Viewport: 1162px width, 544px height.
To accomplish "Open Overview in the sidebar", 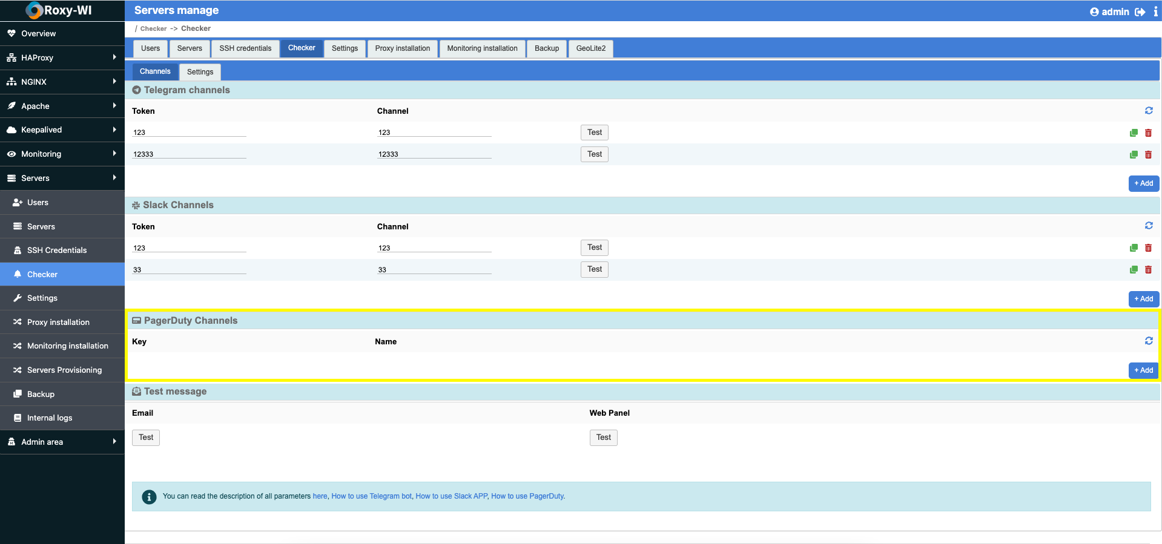I will tap(62, 34).
